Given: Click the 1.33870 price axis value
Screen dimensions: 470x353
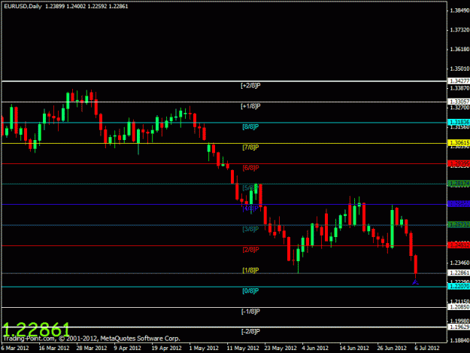Looking at the screenshot, I should point(459,88).
